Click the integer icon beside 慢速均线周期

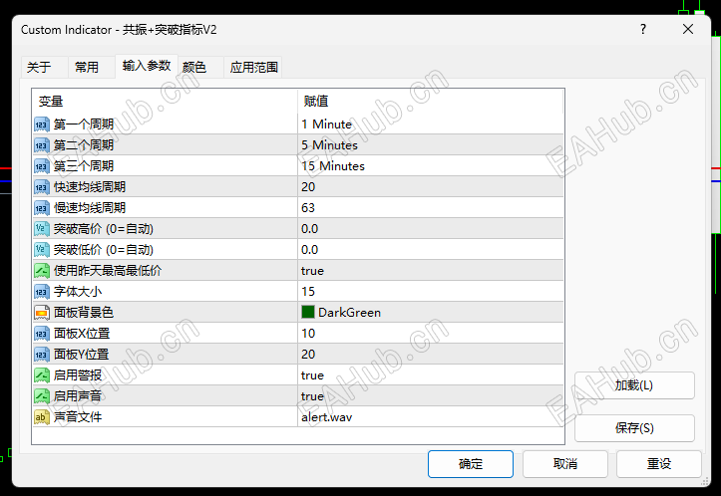[41, 208]
